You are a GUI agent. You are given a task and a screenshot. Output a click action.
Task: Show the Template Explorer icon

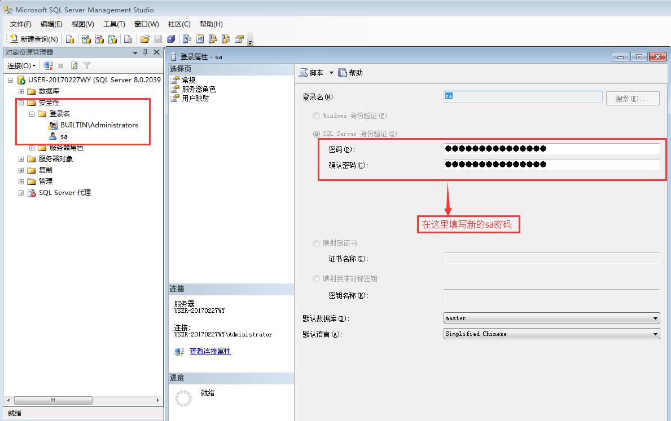226,39
